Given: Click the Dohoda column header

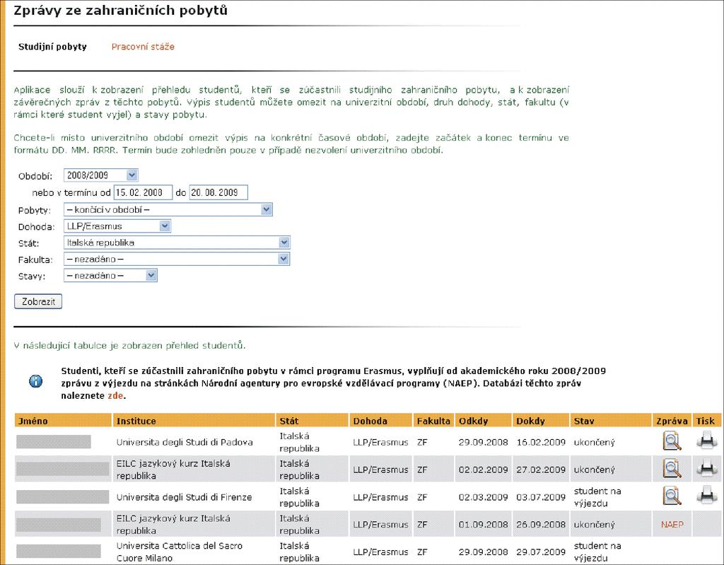Looking at the screenshot, I should click(380, 421).
